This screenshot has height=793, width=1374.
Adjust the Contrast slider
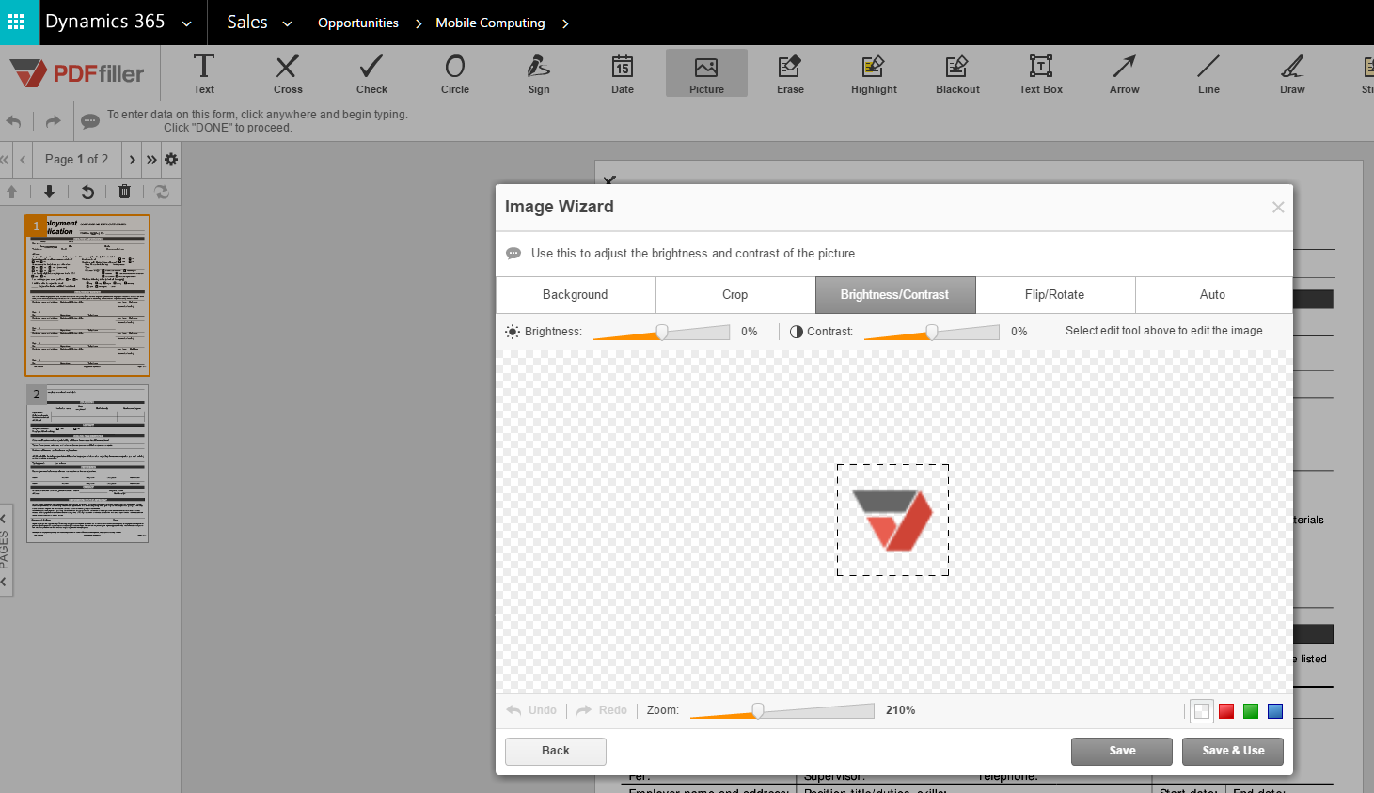point(932,332)
